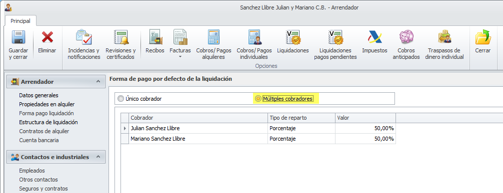503x193 pixels.
Task: Open Liquidaciones pagos pendientes
Action: click(335, 45)
